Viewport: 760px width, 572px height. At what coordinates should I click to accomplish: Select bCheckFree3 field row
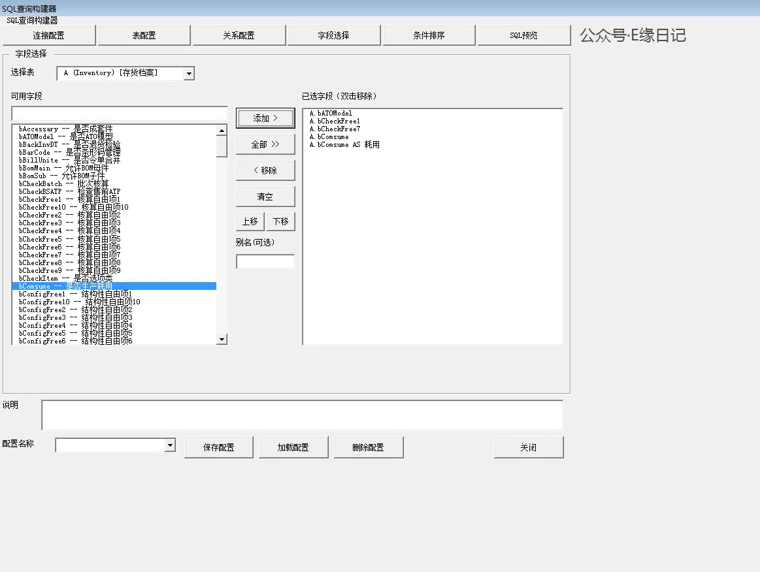(114, 223)
